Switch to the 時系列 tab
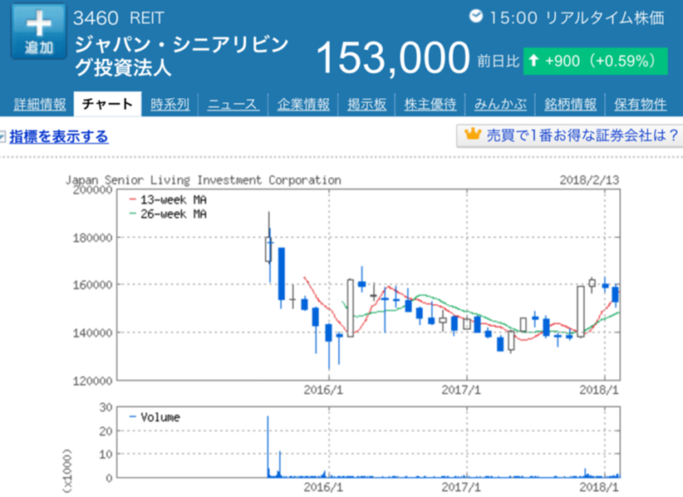The width and height of the screenshot is (683, 497). coord(170,104)
